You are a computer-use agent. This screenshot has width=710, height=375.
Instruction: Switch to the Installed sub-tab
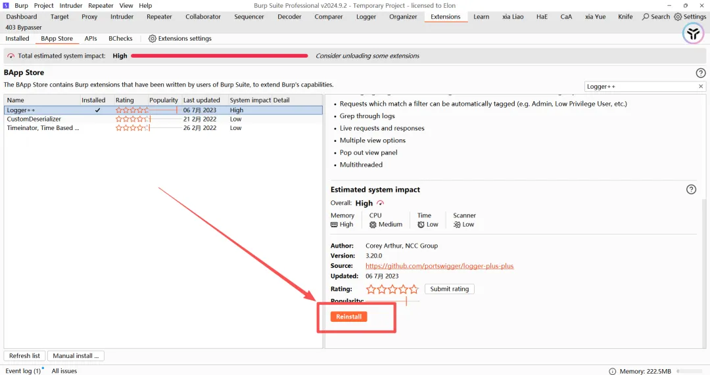pyautogui.click(x=17, y=39)
